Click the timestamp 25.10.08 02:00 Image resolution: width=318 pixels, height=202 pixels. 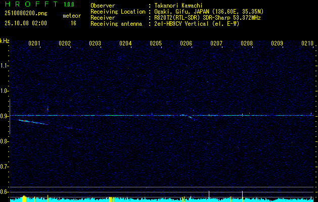(x=26, y=23)
